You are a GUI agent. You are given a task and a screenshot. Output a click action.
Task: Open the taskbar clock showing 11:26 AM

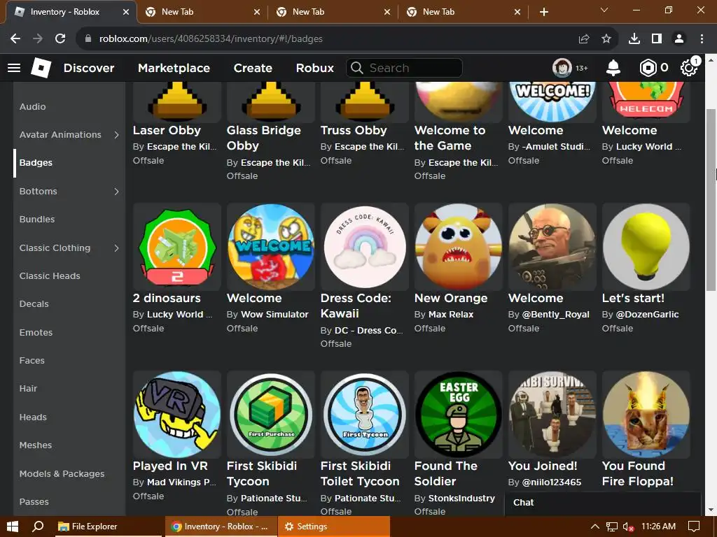coord(658,527)
